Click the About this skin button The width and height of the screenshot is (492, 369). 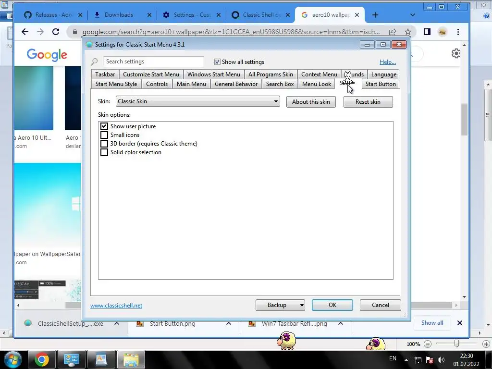(x=311, y=102)
